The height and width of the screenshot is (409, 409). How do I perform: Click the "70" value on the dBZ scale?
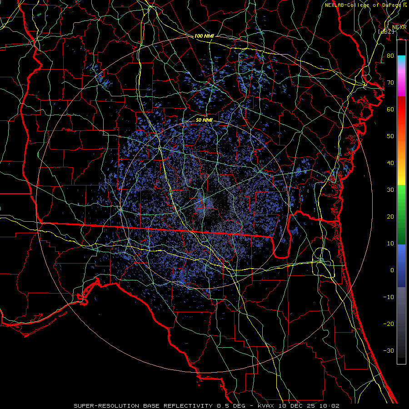390,83
